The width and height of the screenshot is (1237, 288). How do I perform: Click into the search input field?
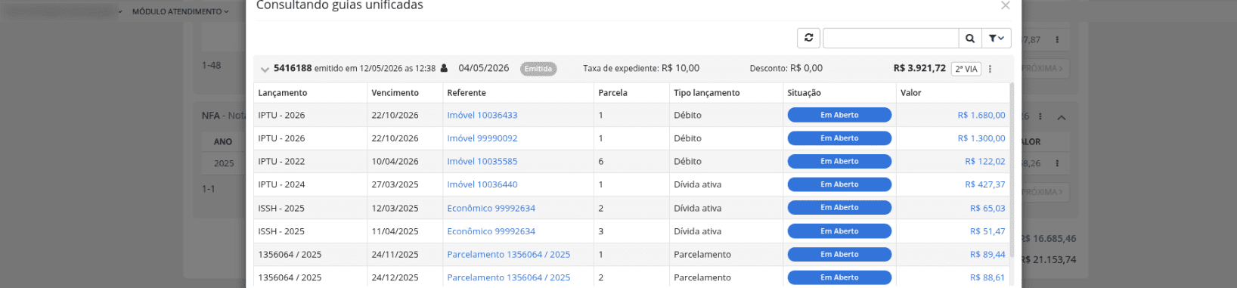point(891,38)
